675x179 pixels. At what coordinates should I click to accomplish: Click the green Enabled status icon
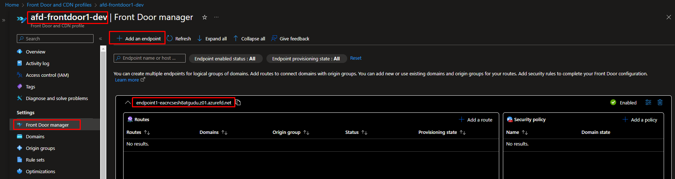tap(613, 103)
